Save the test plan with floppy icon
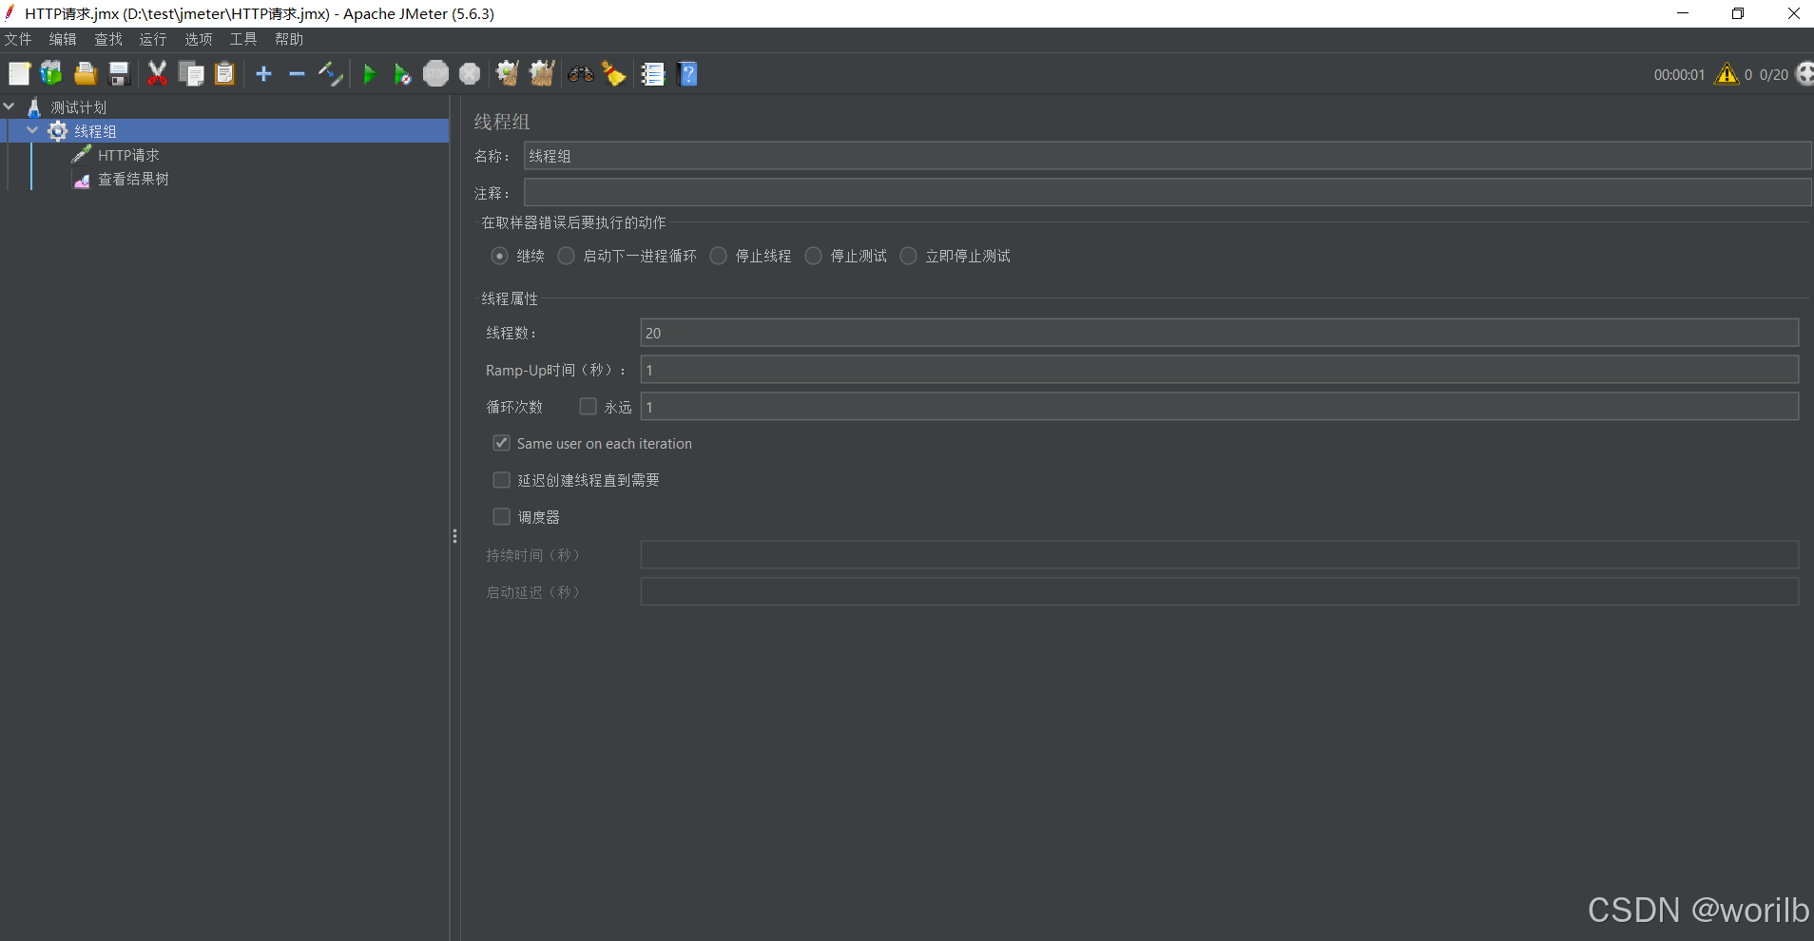The width and height of the screenshot is (1814, 941). [x=119, y=74]
